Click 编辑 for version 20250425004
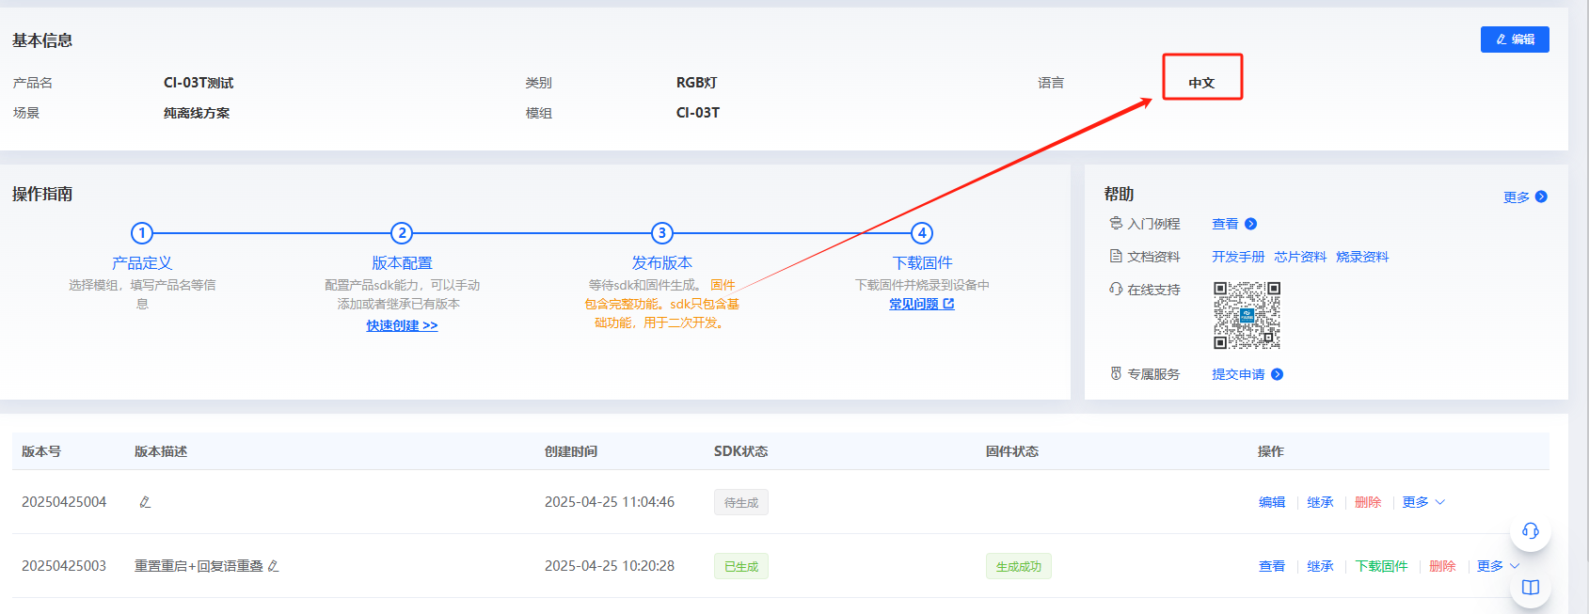This screenshot has width=1589, height=614. click(x=1272, y=502)
